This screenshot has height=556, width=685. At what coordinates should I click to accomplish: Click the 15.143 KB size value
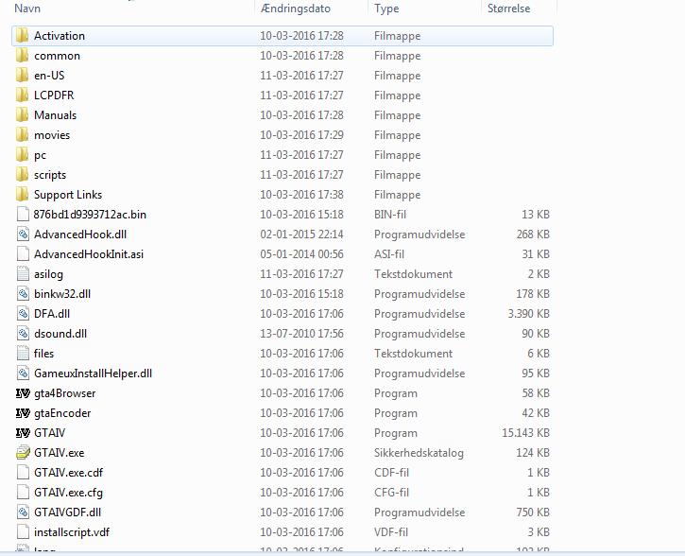(525, 433)
